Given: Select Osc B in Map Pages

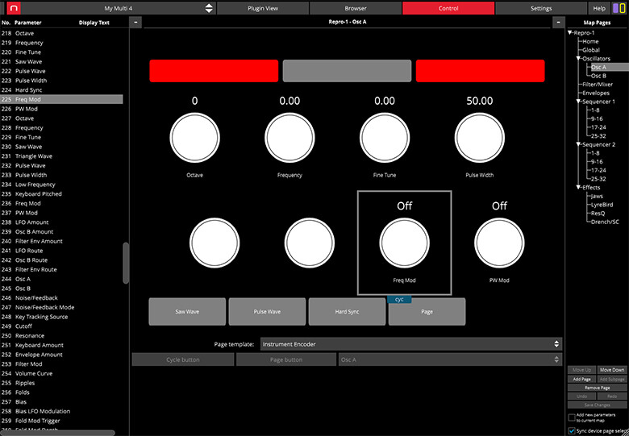Looking at the screenshot, I should tap(598, 76).
